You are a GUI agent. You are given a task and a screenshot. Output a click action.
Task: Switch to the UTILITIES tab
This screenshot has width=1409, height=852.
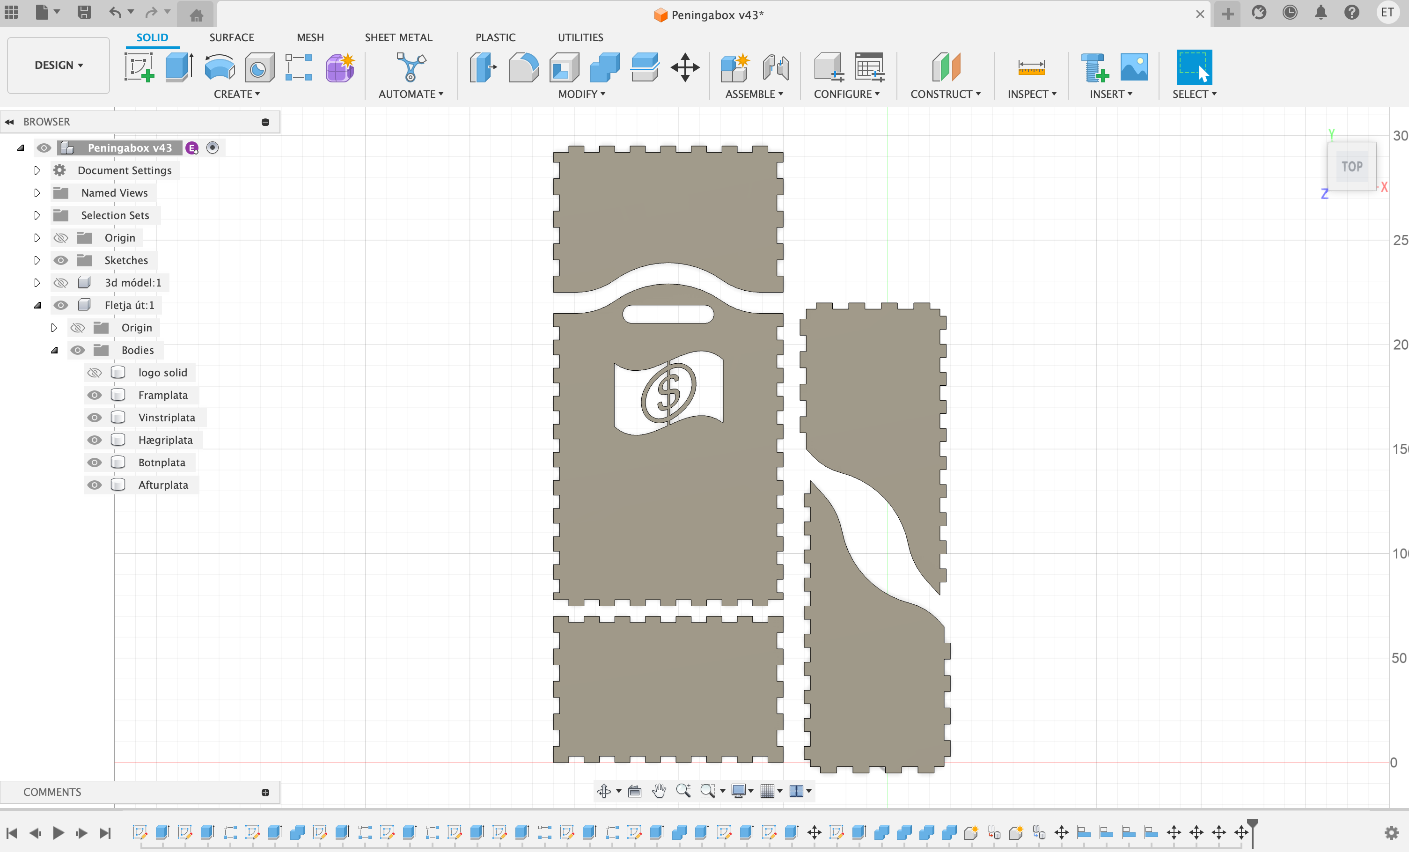coord(580,37)
